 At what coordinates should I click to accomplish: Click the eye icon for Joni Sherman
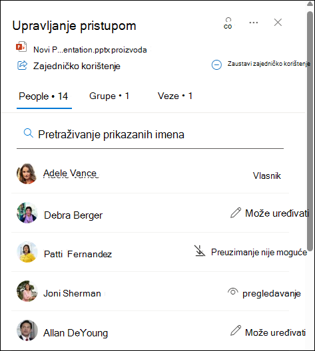coord(233,292)
